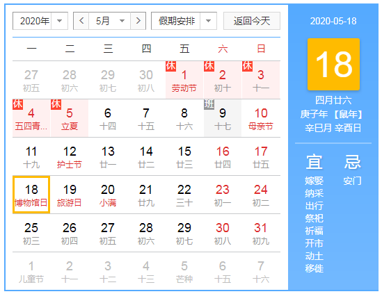Select black May 27 初五
Viewport: 382px width, 294px height.
(108, 233)
